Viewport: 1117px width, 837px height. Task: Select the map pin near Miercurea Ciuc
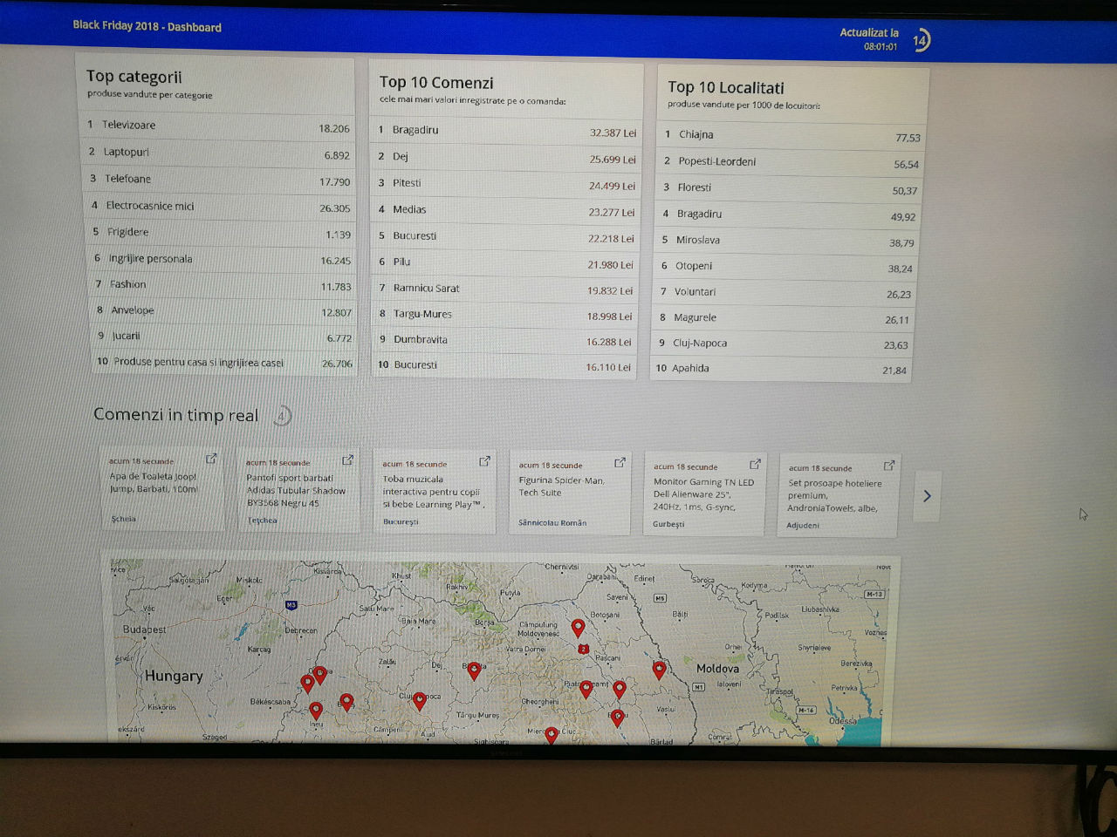pyautogui.click(x=551, y=735)
